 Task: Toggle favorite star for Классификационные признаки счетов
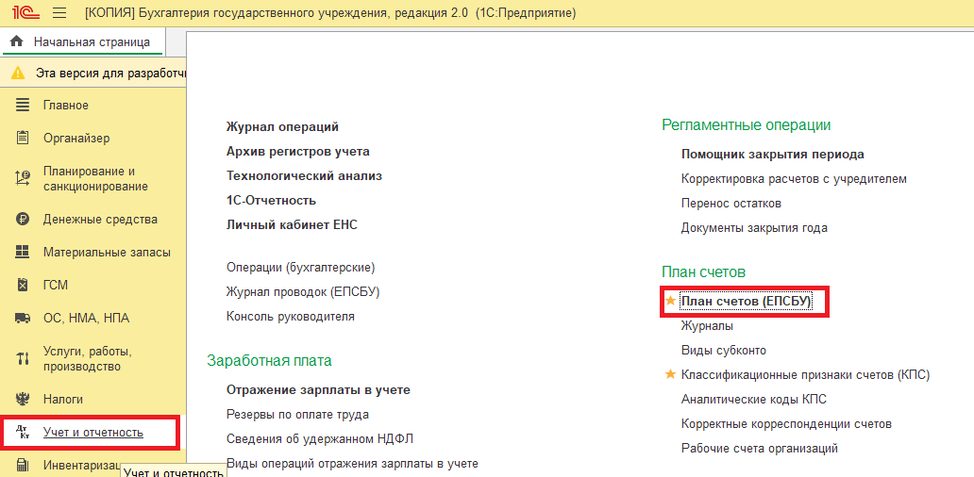(670, 374)
